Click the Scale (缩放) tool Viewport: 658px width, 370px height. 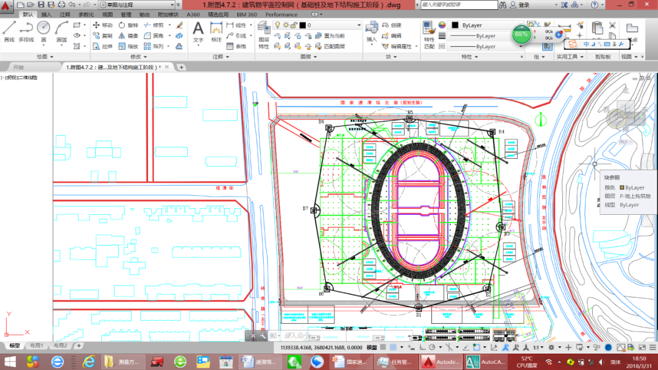point(128,46)
